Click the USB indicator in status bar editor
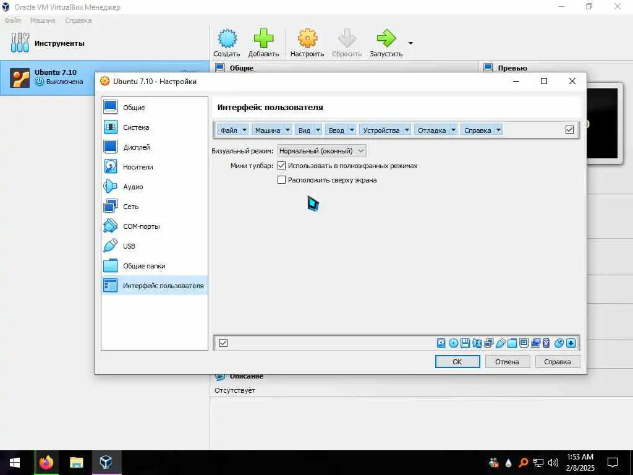The height and width of the screenshot is (475, 633). pyautogui.click(x=501, y=343)
